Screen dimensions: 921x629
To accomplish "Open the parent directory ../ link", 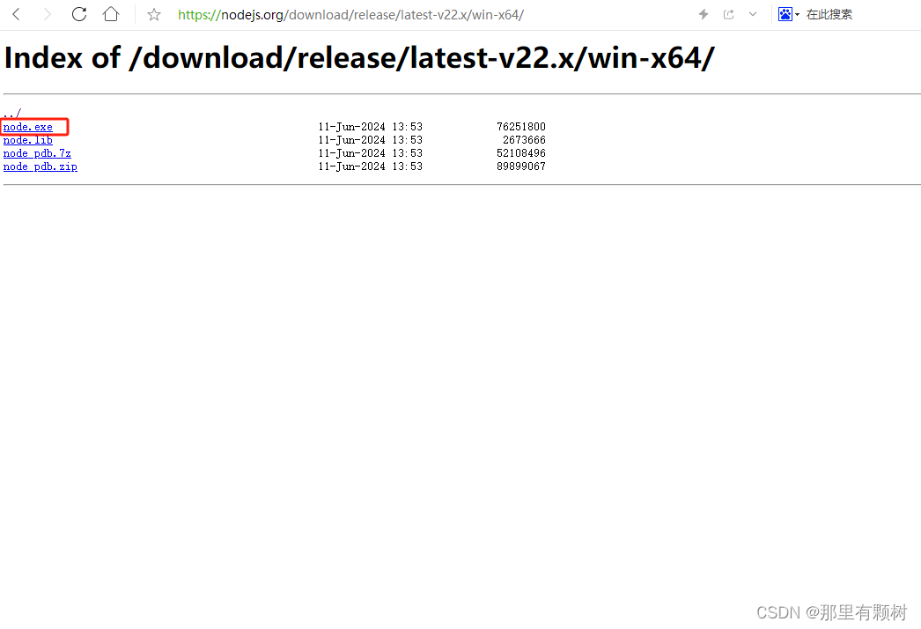I will 12,113.
